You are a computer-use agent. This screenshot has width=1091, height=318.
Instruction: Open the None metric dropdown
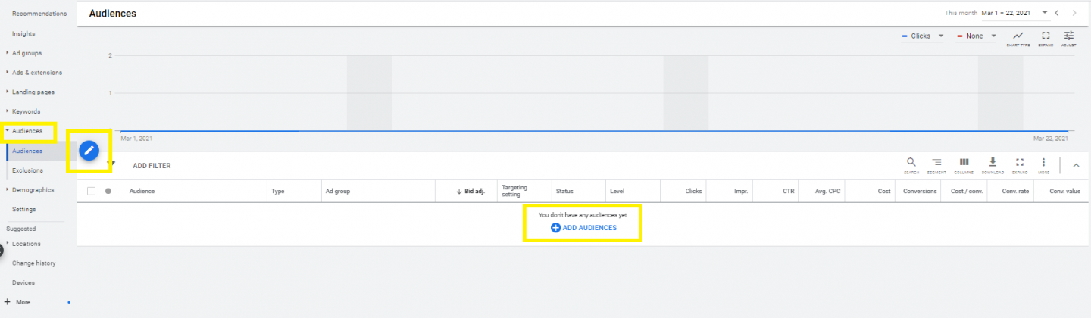(976, 36)
